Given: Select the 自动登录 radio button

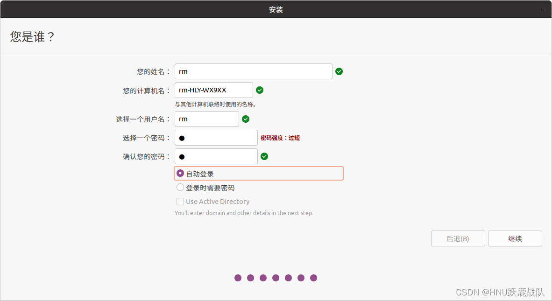Looking at the screenshot, I should 180,173.
